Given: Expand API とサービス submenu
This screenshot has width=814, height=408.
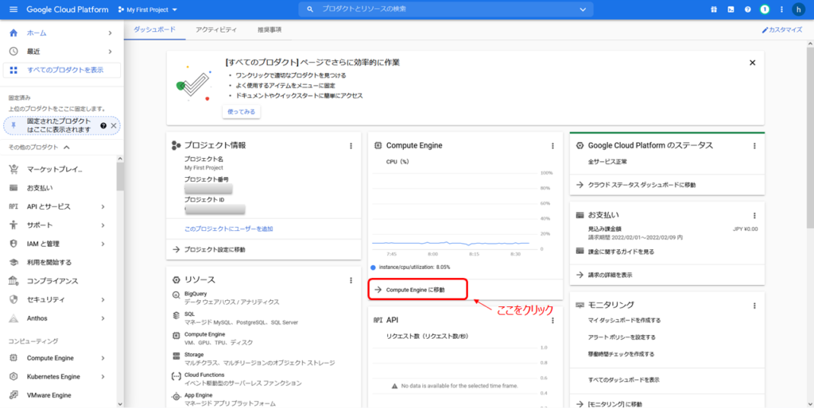Looking at the screenshot, I should click(x=103, y=206).
